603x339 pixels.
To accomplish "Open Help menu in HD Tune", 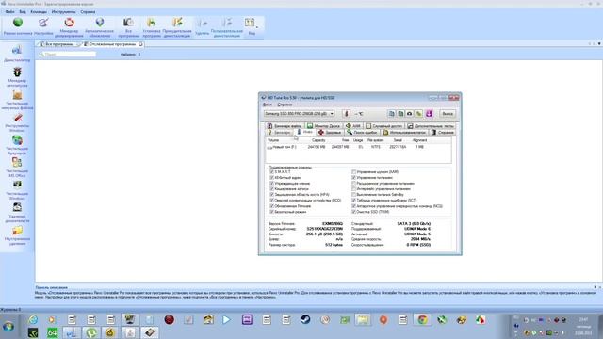I will [x=285, y=105].
